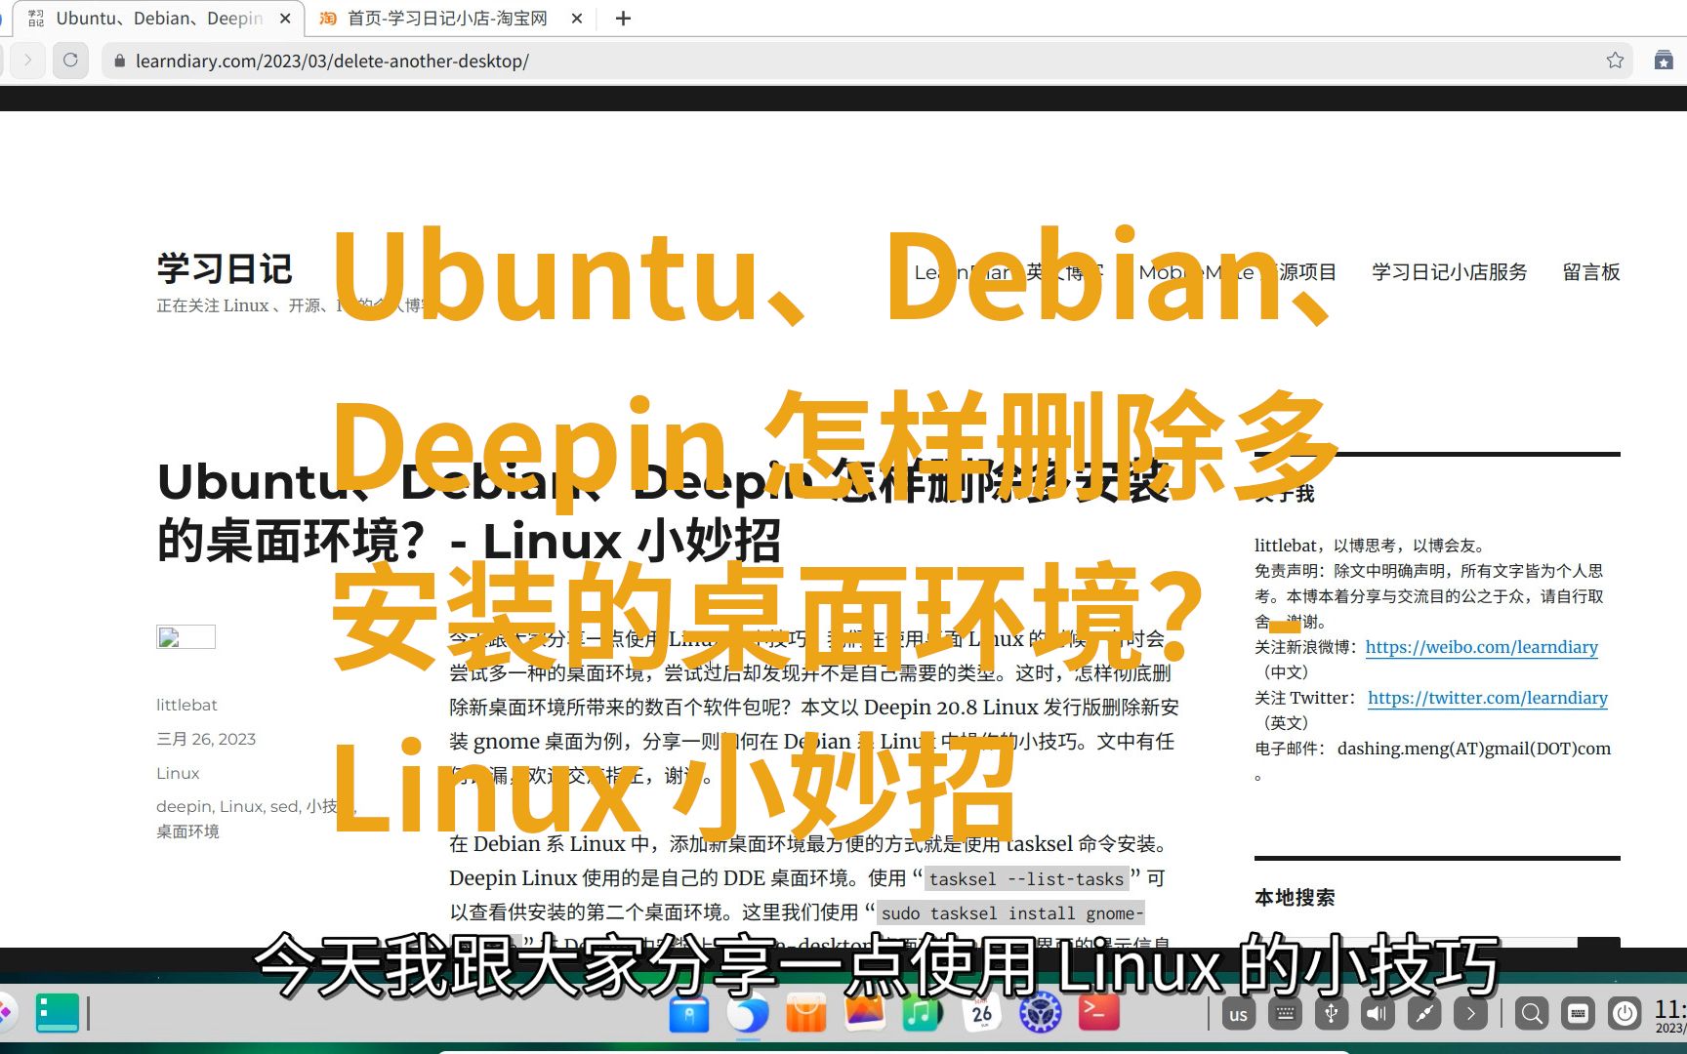1687x1054 pixels.
Task: Bookmark this page with the star icon
Action: 1615,61
